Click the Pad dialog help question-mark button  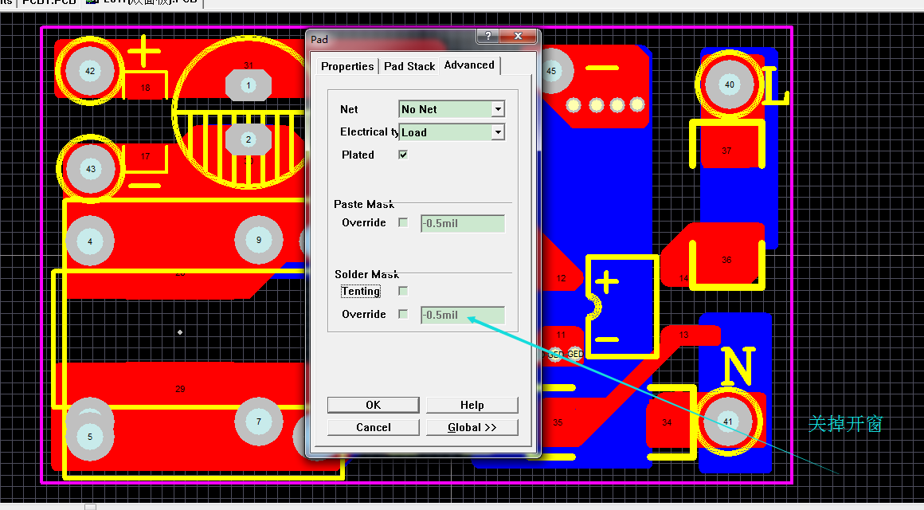487,37
